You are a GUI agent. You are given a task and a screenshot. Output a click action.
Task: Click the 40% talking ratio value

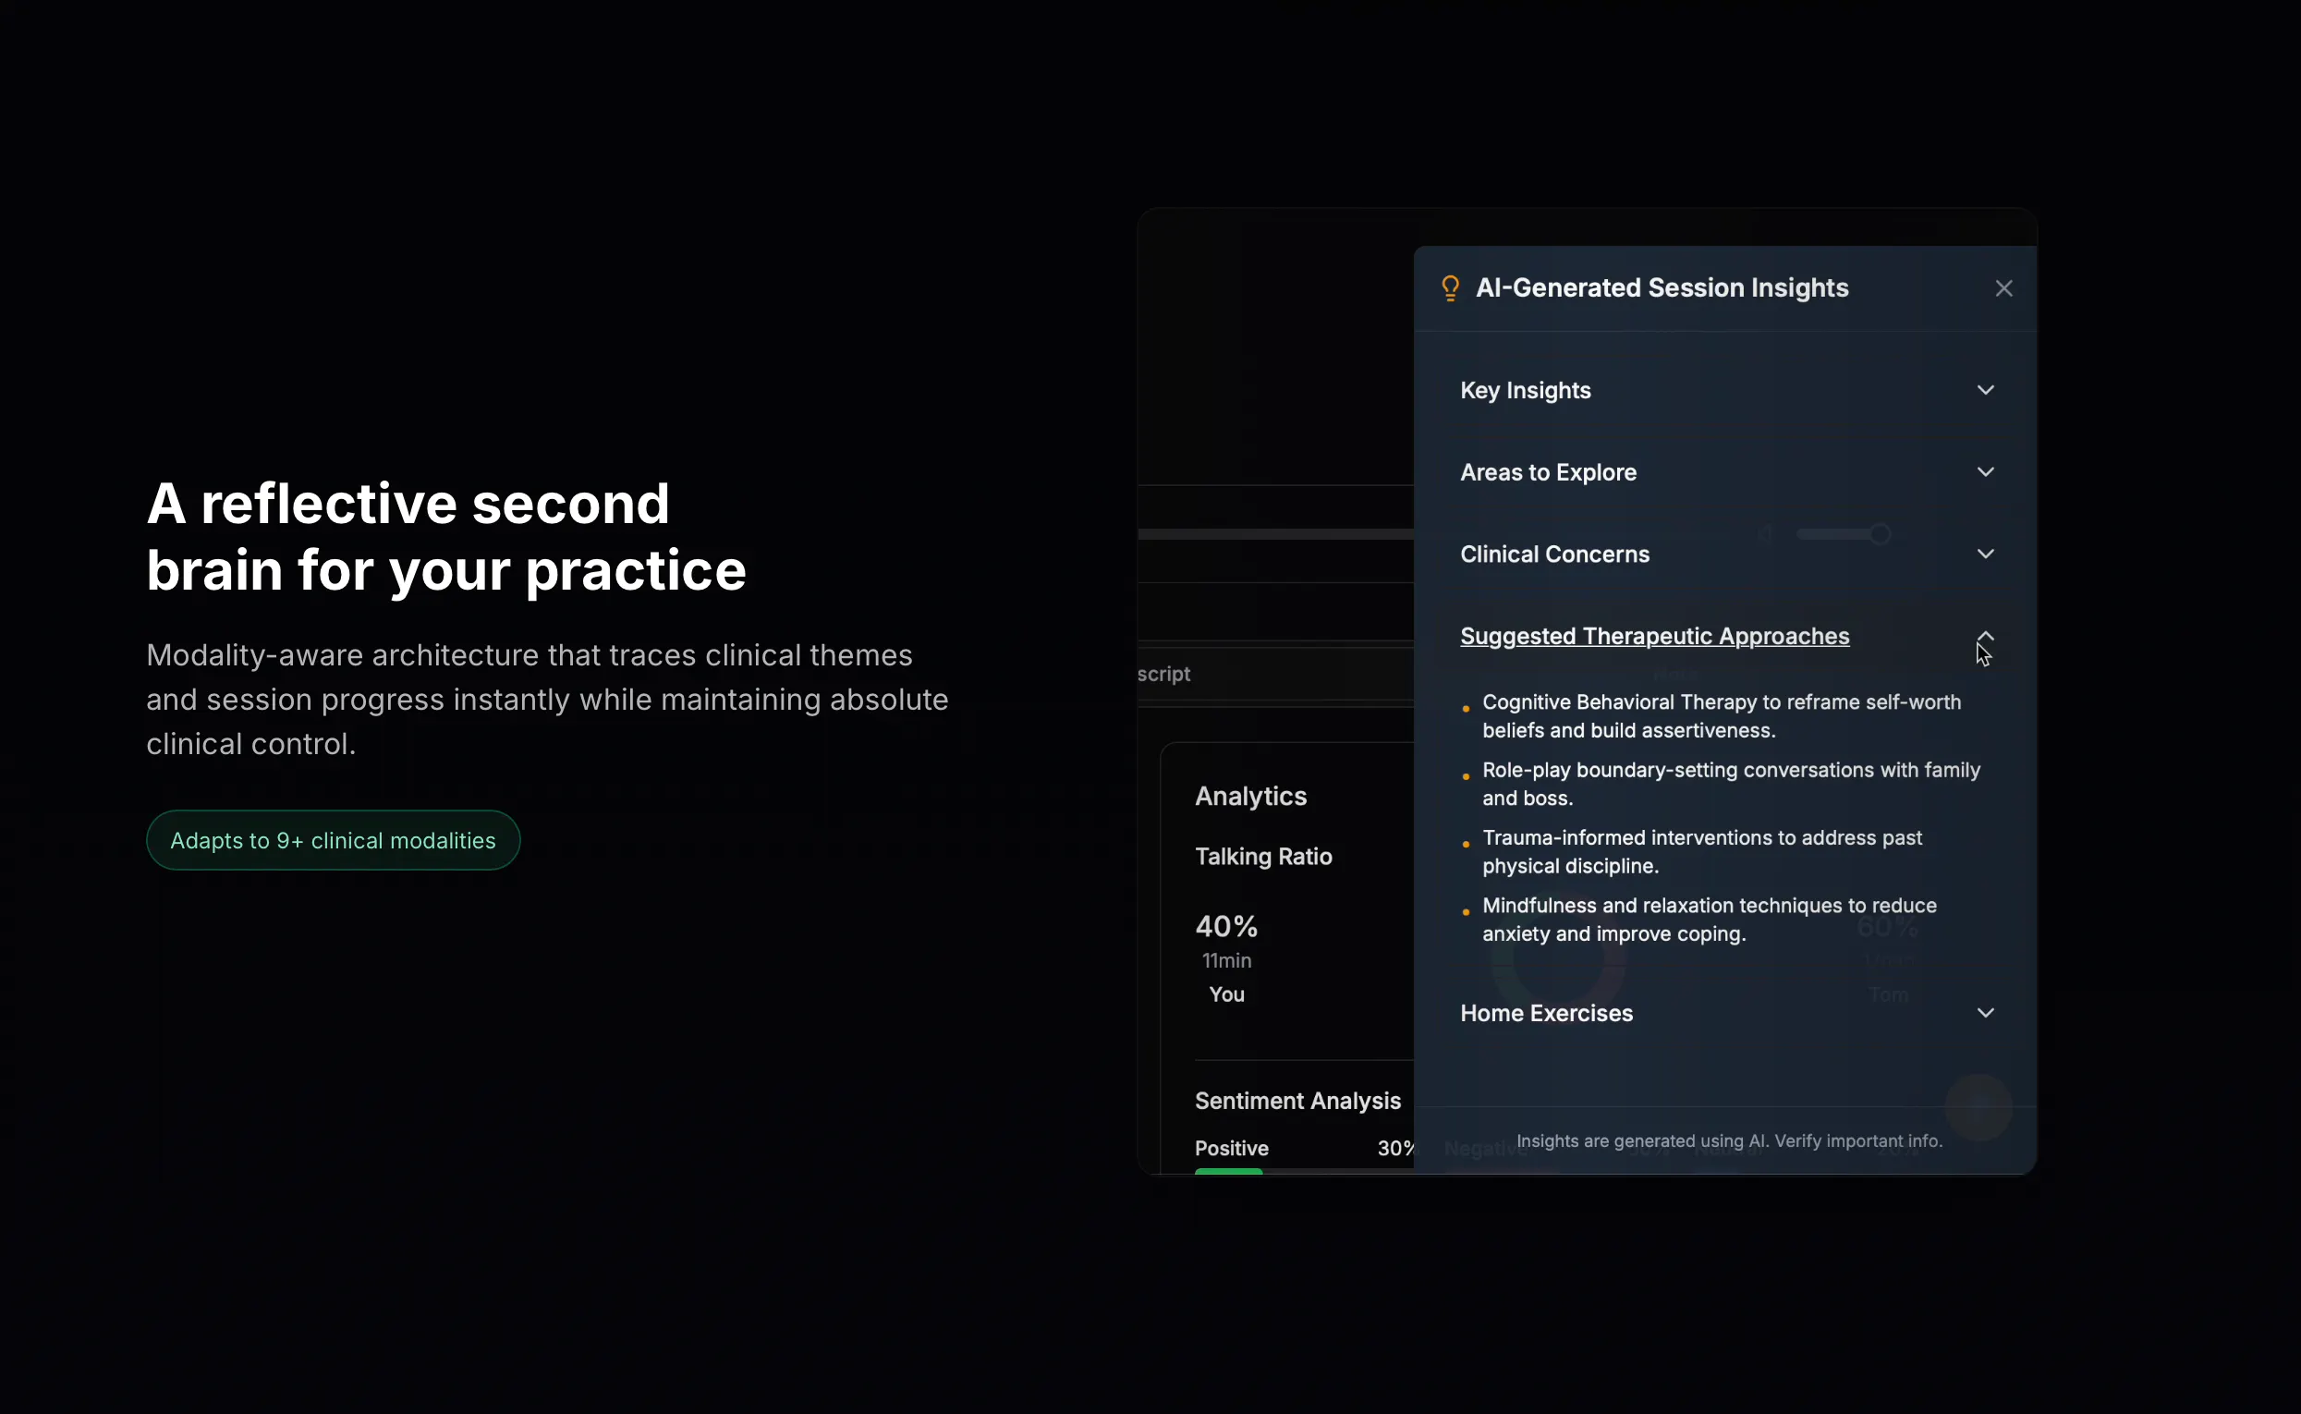click(1225, 926)
